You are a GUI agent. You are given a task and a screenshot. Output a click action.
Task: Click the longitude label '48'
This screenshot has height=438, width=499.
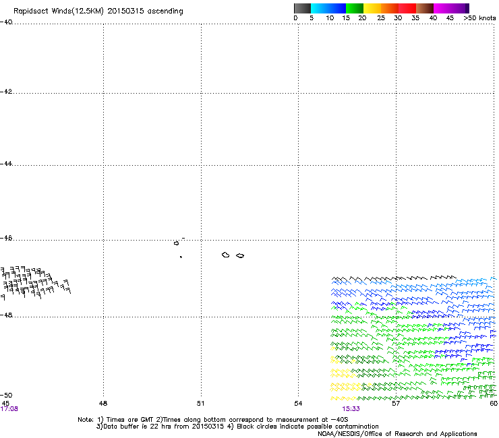point(103,404)
